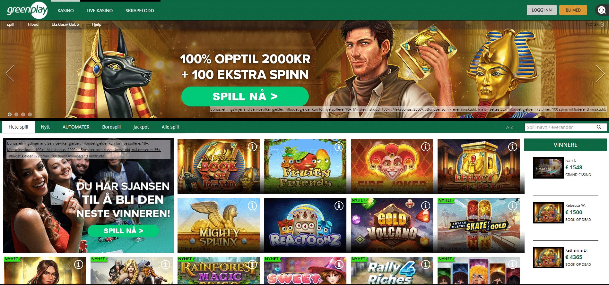View info for Gold Volcano game
The height and width of the screenshot is (285, 609).
click(x=426, y=206)
